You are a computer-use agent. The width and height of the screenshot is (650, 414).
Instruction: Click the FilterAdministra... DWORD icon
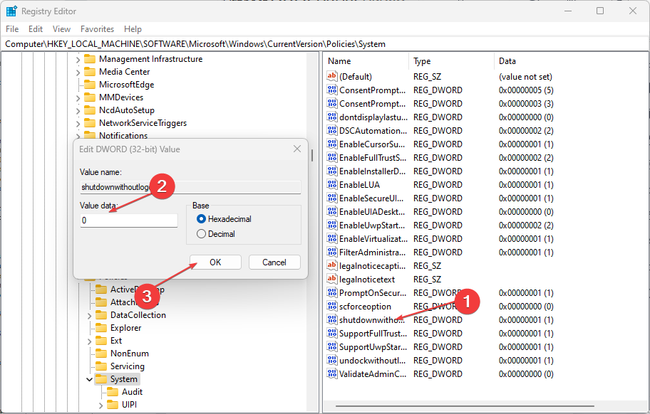pyautogui.click(x=331, y=252)
